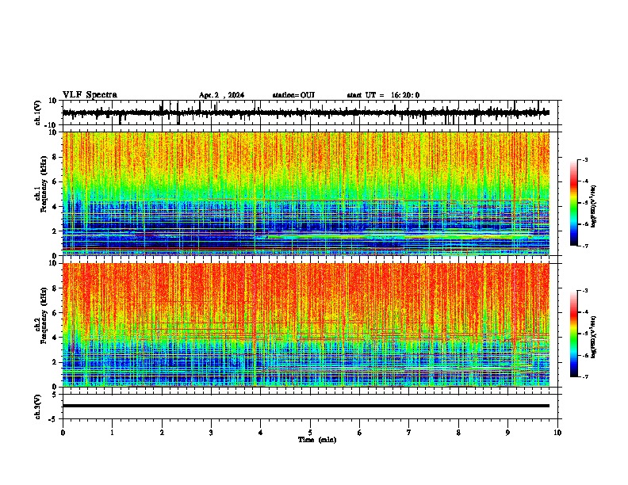This screenshot has height=485, width=628.
Task: Click ch.1 frequency axis tick "4"
Action: point(56,207)
